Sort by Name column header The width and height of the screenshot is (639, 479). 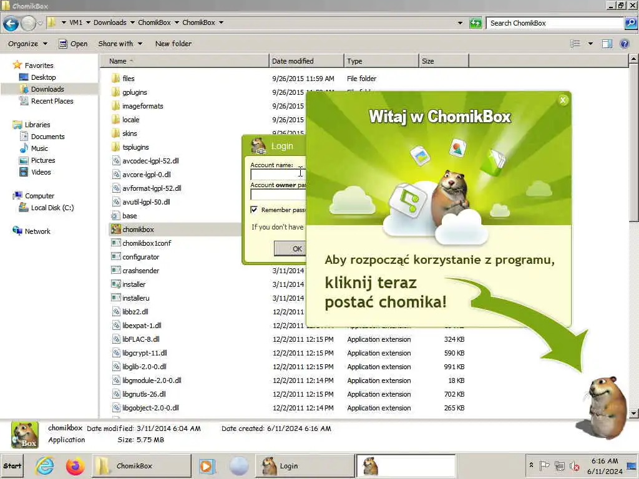pyautogui.click(x=185, y=61)
